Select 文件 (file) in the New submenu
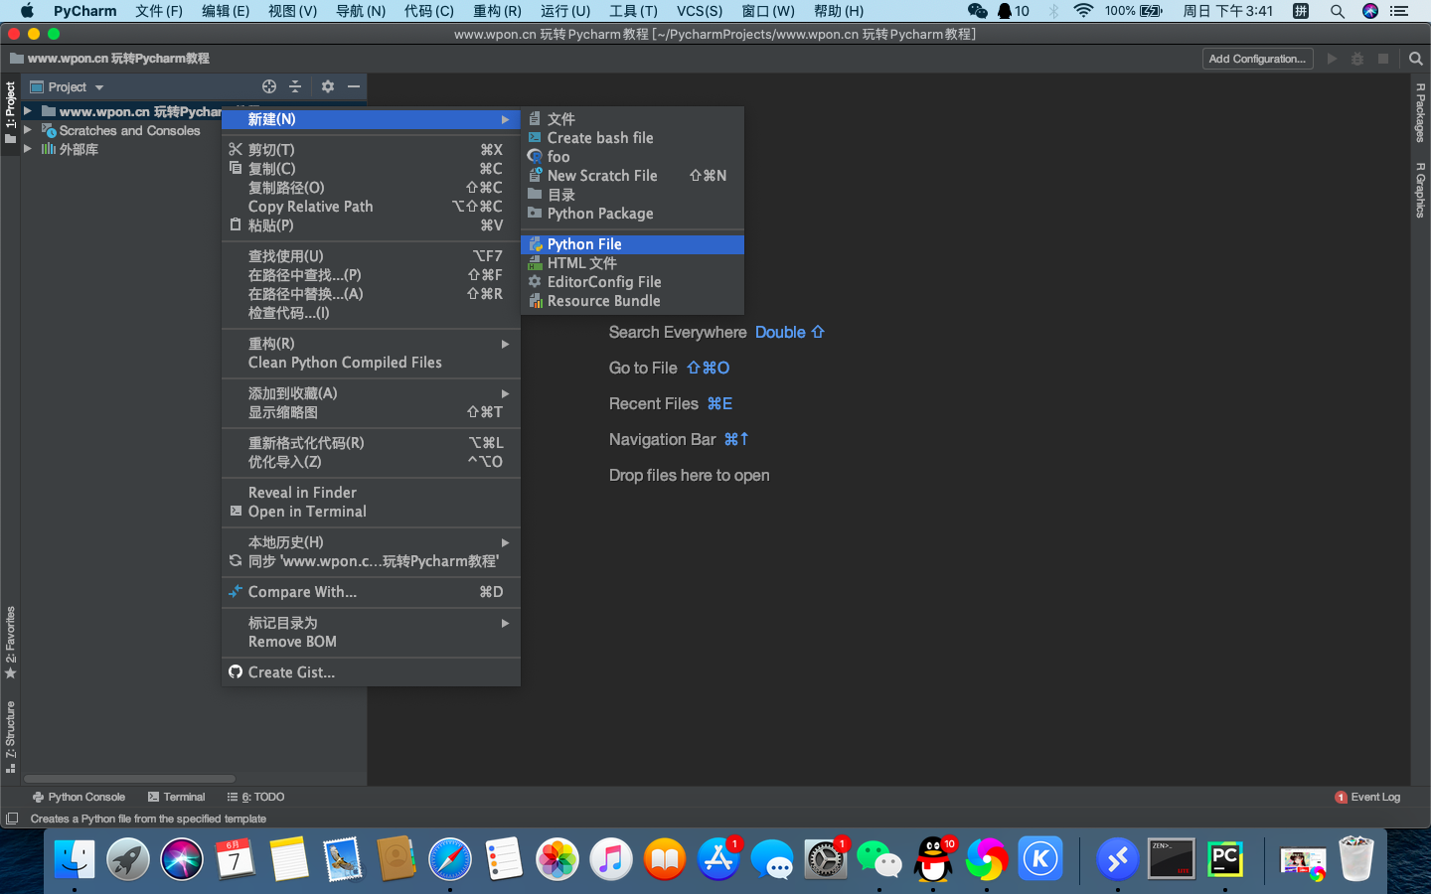 (632, 119)
